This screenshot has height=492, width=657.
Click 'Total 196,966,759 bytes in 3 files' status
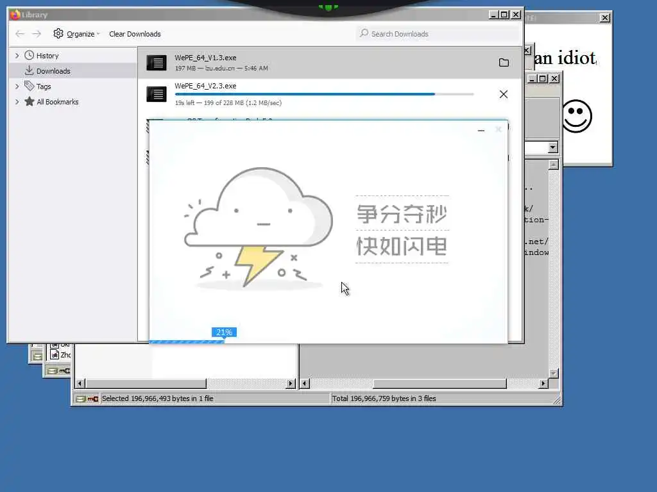tap(384, 398)
